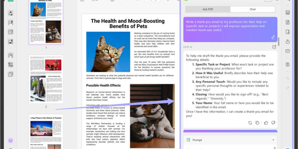The height and width of the screenshot is (149, 298).
Task: Dislike the AI response with thumbs down
Action: tap(273, 123)
